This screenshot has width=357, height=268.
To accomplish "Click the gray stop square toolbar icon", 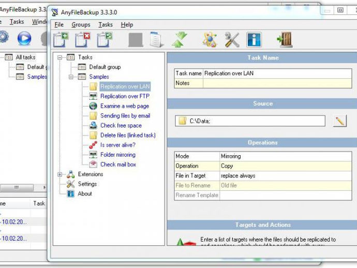I will click(x=136, y=40).
